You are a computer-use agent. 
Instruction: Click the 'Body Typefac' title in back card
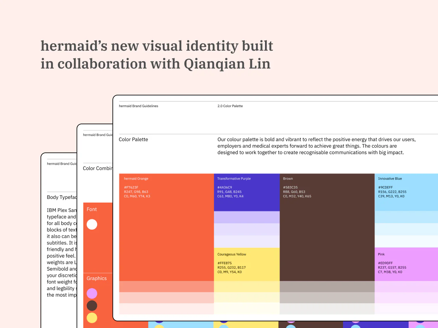click(62, 198)
